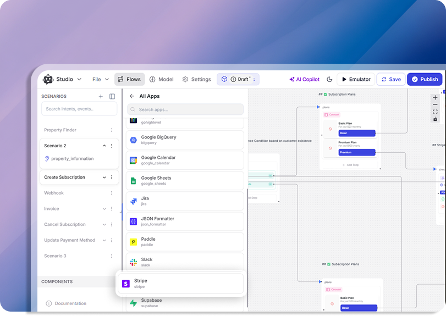This screenshot has width=446, height=316.
Task: Select the Stripe app
Action: [181, 284]
